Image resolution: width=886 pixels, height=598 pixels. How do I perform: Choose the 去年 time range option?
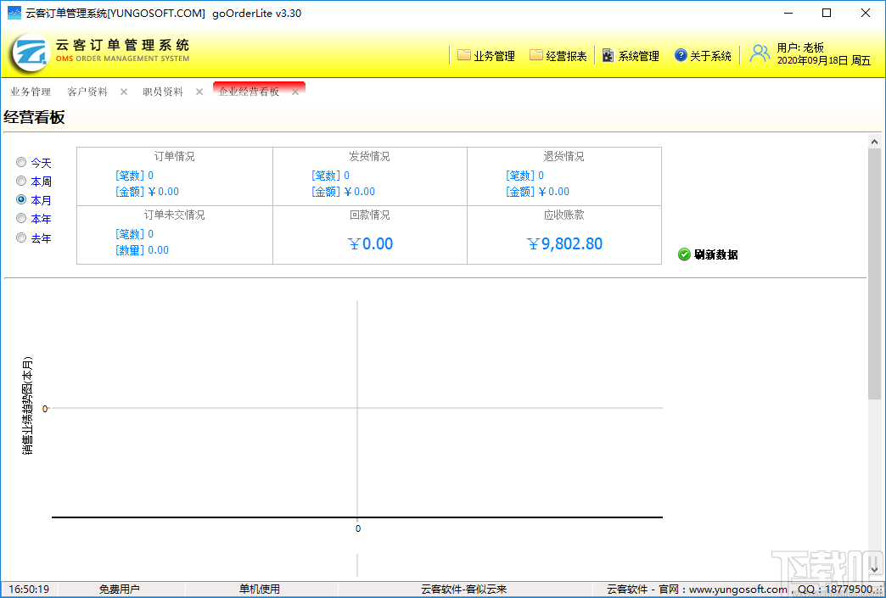click(x=20, y=238)
